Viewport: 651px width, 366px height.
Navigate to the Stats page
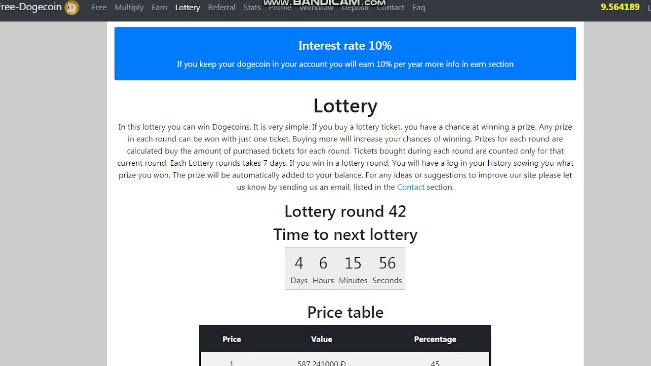(x=252, y=8)
